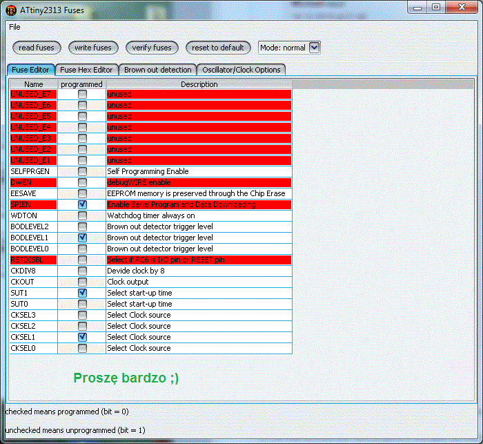Uncheck the SPIEN fuse checkbox

(x=82, y=204)
